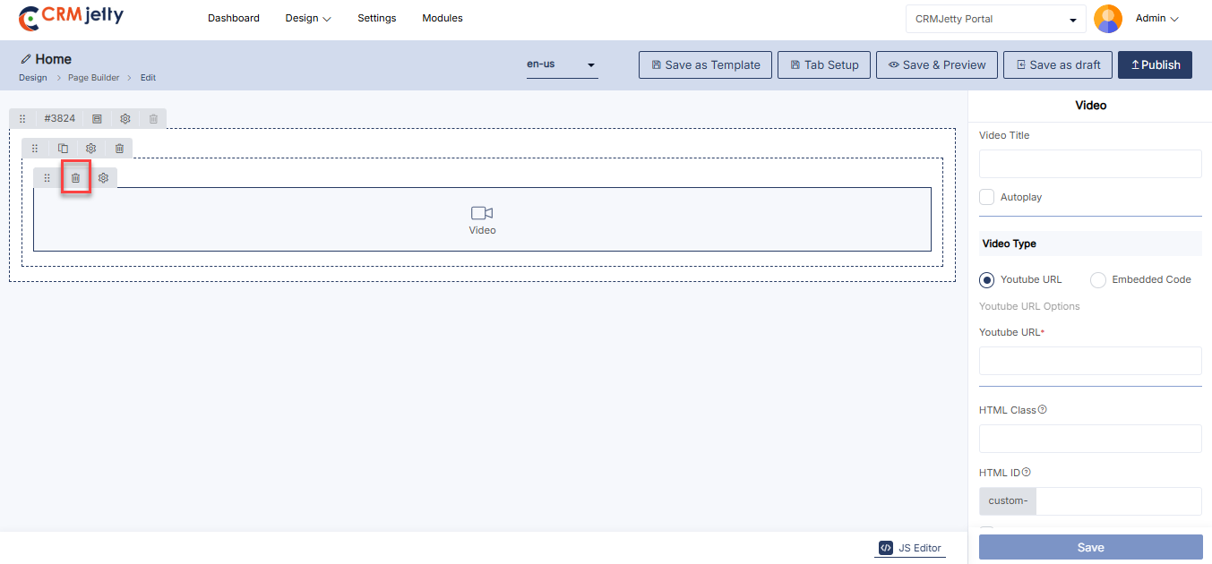
Task: Grab the Video widget drag handle
Action: click(47, 178)
